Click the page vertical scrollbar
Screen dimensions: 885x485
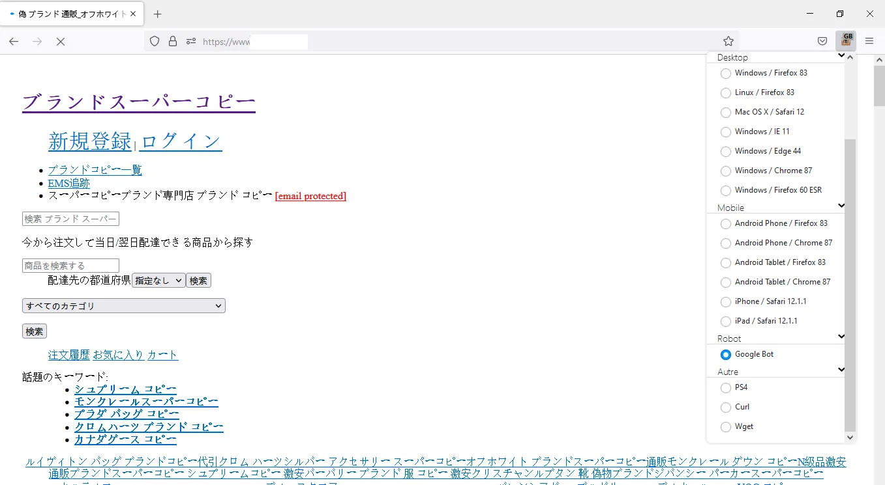879,85
